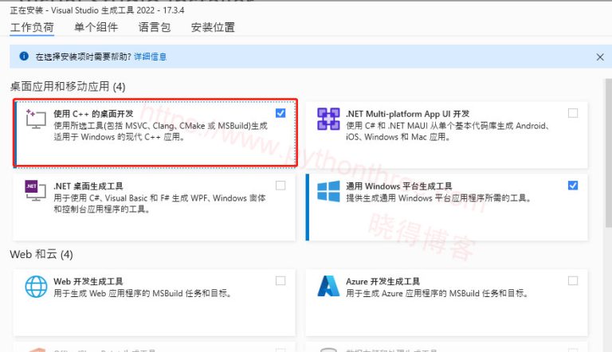Click the Web development build tools globe icon
This screenshot has width=612, height=352.
[36, 286]
